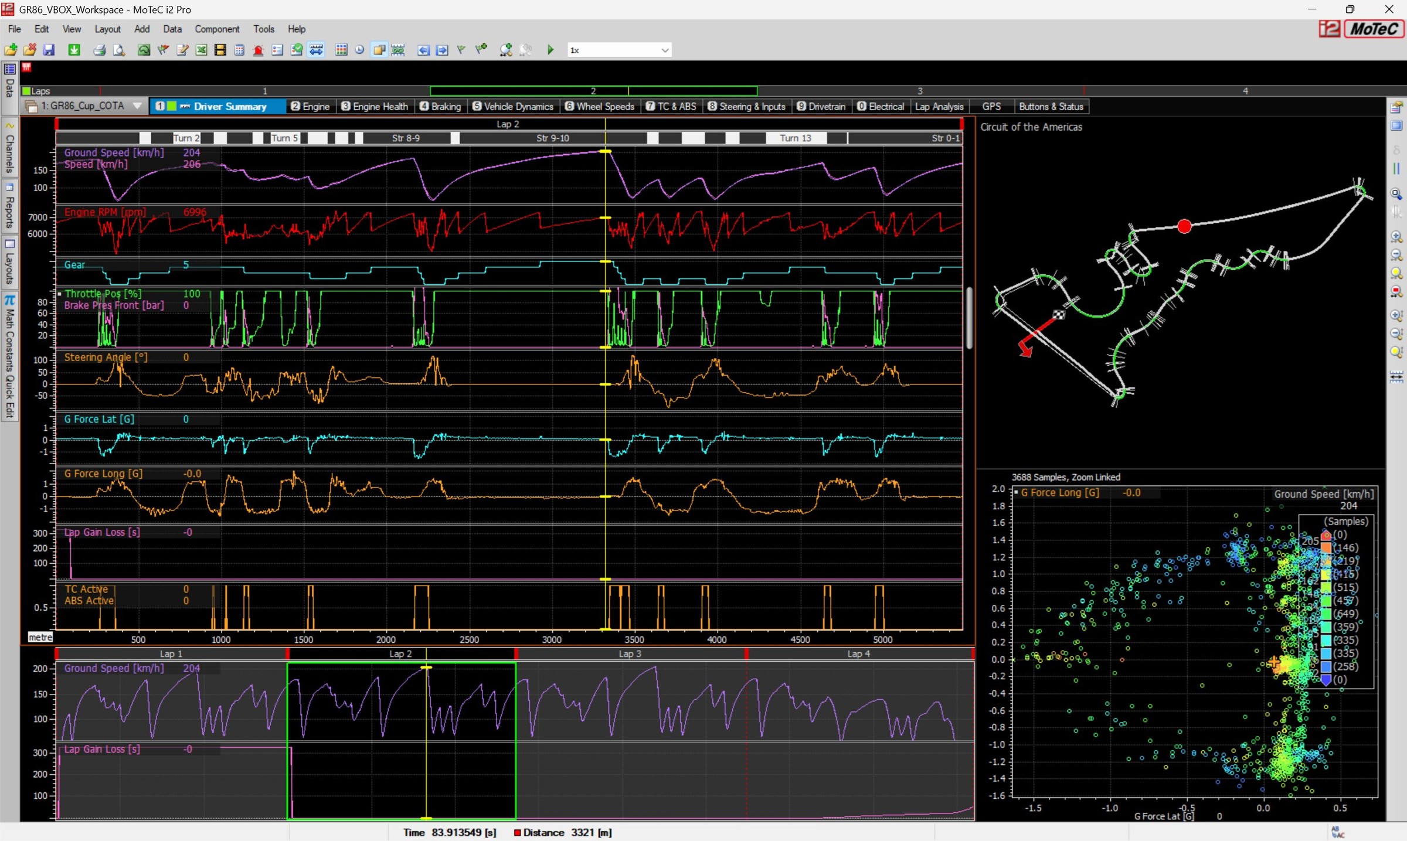
Task: Click the orange swatch in Ground Speed legend
Action: point(1326,548)
